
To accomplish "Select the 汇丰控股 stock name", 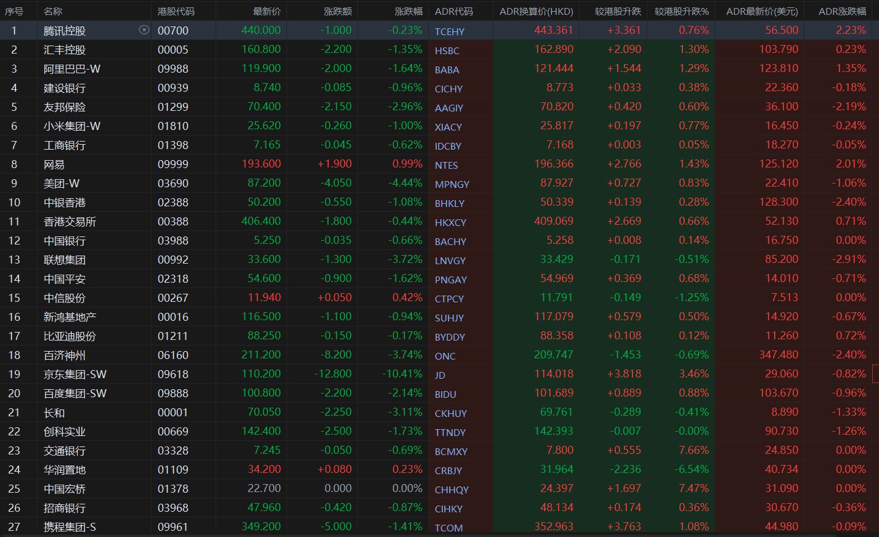I will point(65,50).
